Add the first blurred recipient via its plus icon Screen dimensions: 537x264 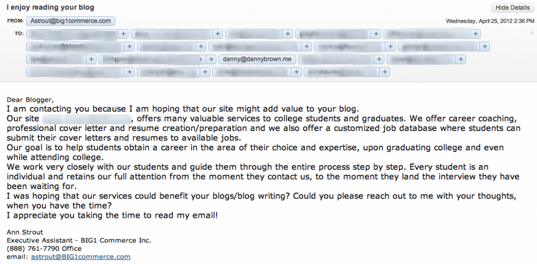[123, 34]
